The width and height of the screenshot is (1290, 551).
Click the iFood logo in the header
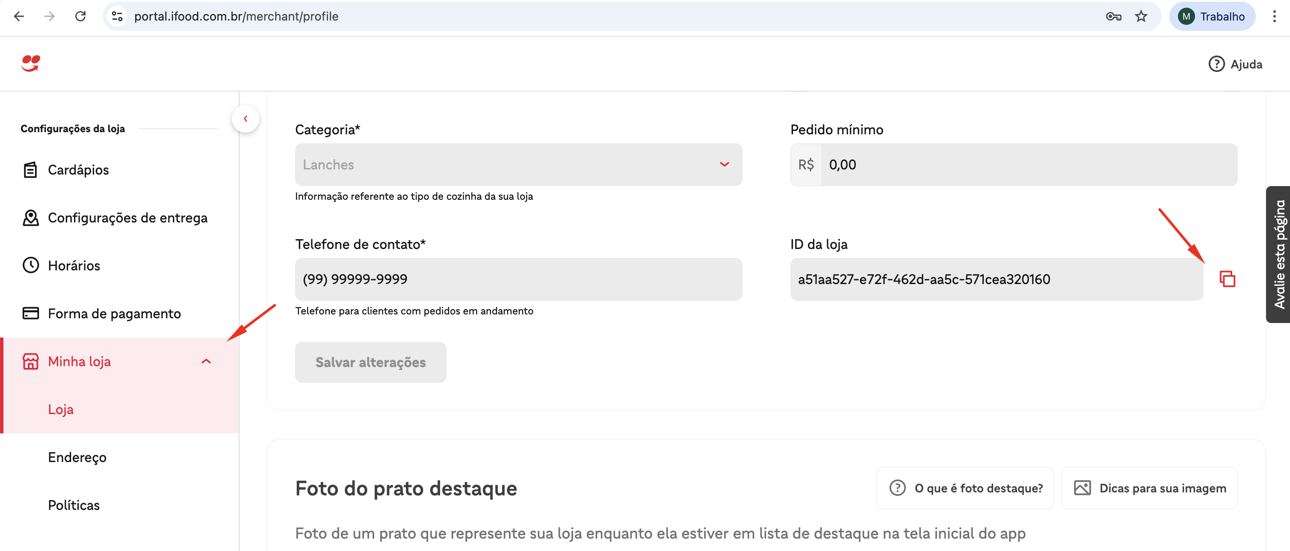click(31, 64)
